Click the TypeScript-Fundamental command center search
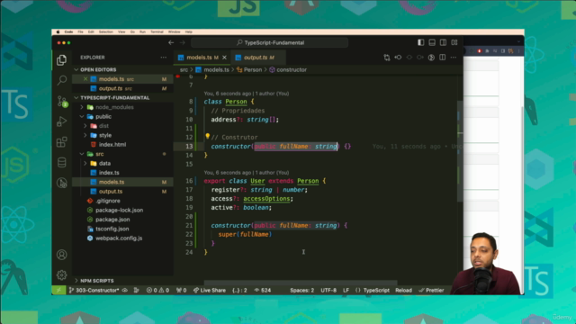This screenshot has width=576, height=324. click(x=270, y=42)
